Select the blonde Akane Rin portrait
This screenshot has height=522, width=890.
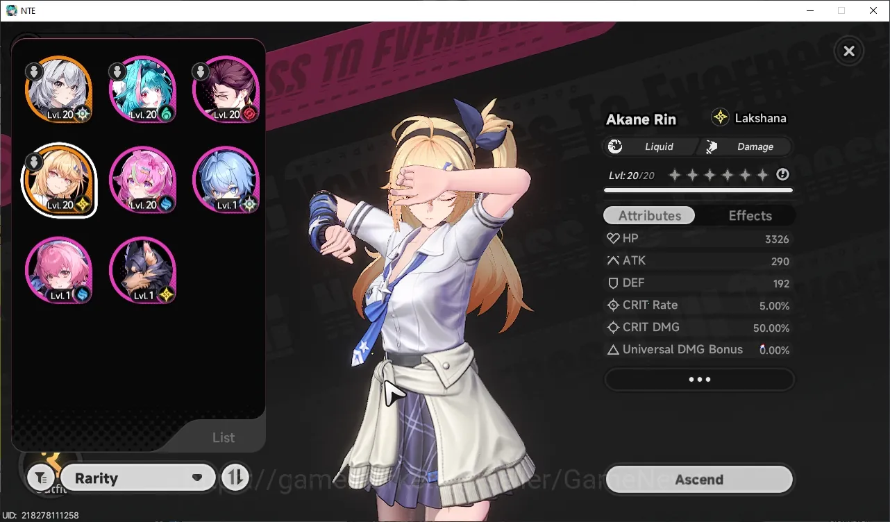click(59, 180)
